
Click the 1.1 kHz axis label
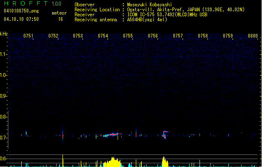click(x=3, y=54)
